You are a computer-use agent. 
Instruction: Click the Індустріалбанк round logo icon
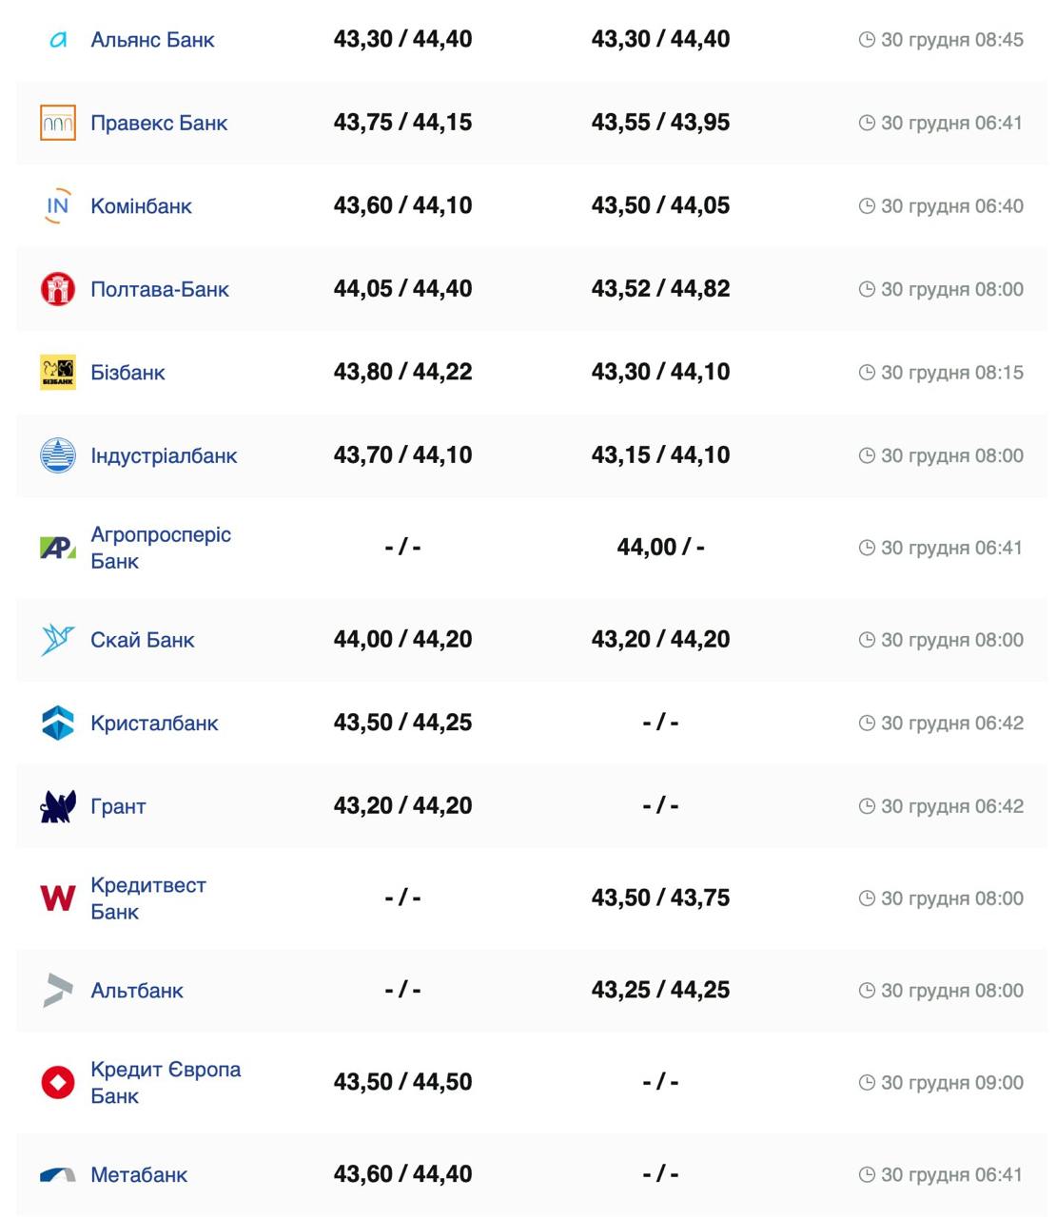(x=58, y=455)
